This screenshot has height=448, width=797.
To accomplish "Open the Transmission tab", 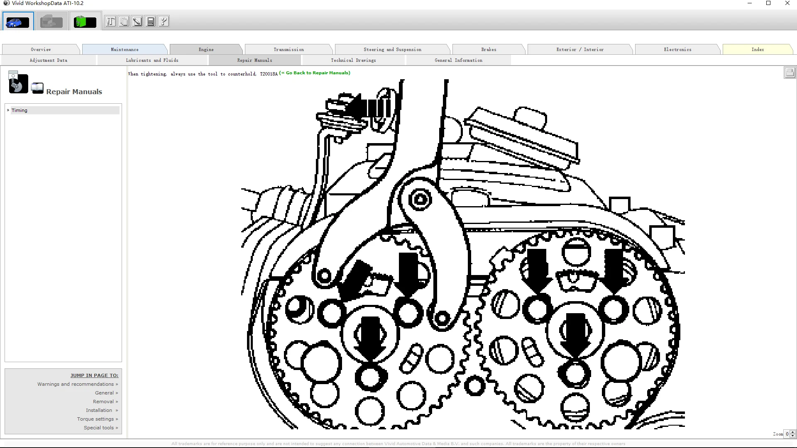I will pos(288,49).
